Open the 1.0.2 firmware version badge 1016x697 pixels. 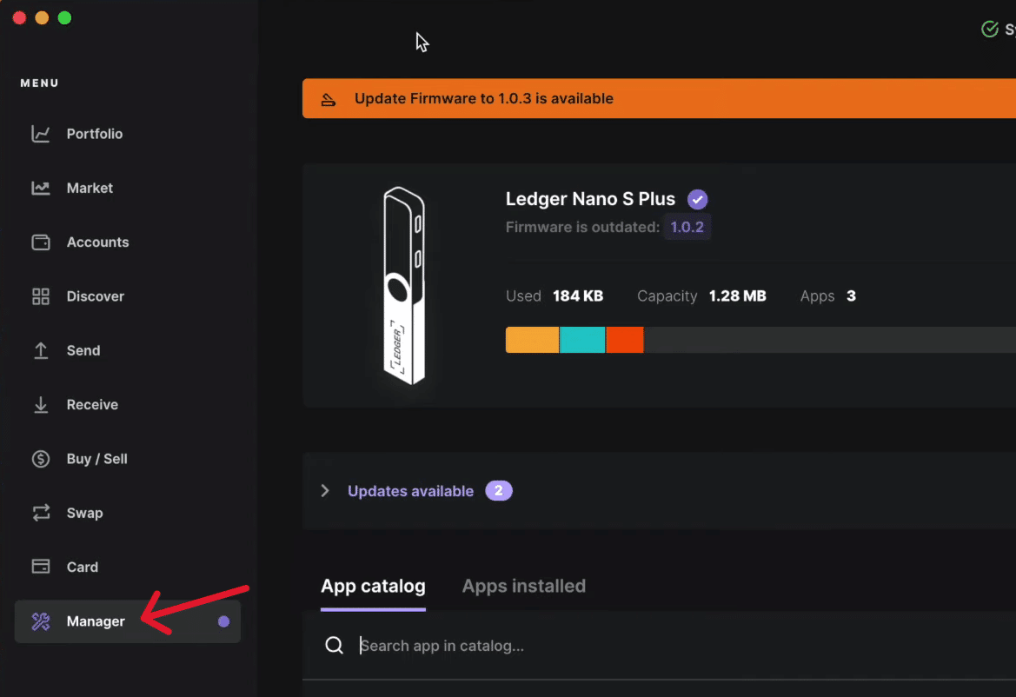click(x=687, y=226)
